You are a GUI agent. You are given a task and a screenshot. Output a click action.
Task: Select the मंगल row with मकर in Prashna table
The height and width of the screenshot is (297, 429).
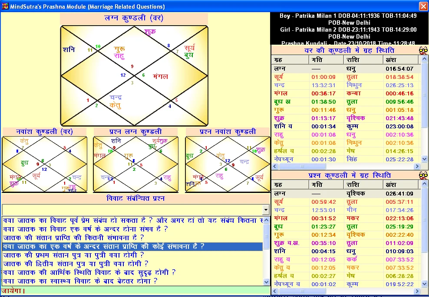tap(346, 218)
